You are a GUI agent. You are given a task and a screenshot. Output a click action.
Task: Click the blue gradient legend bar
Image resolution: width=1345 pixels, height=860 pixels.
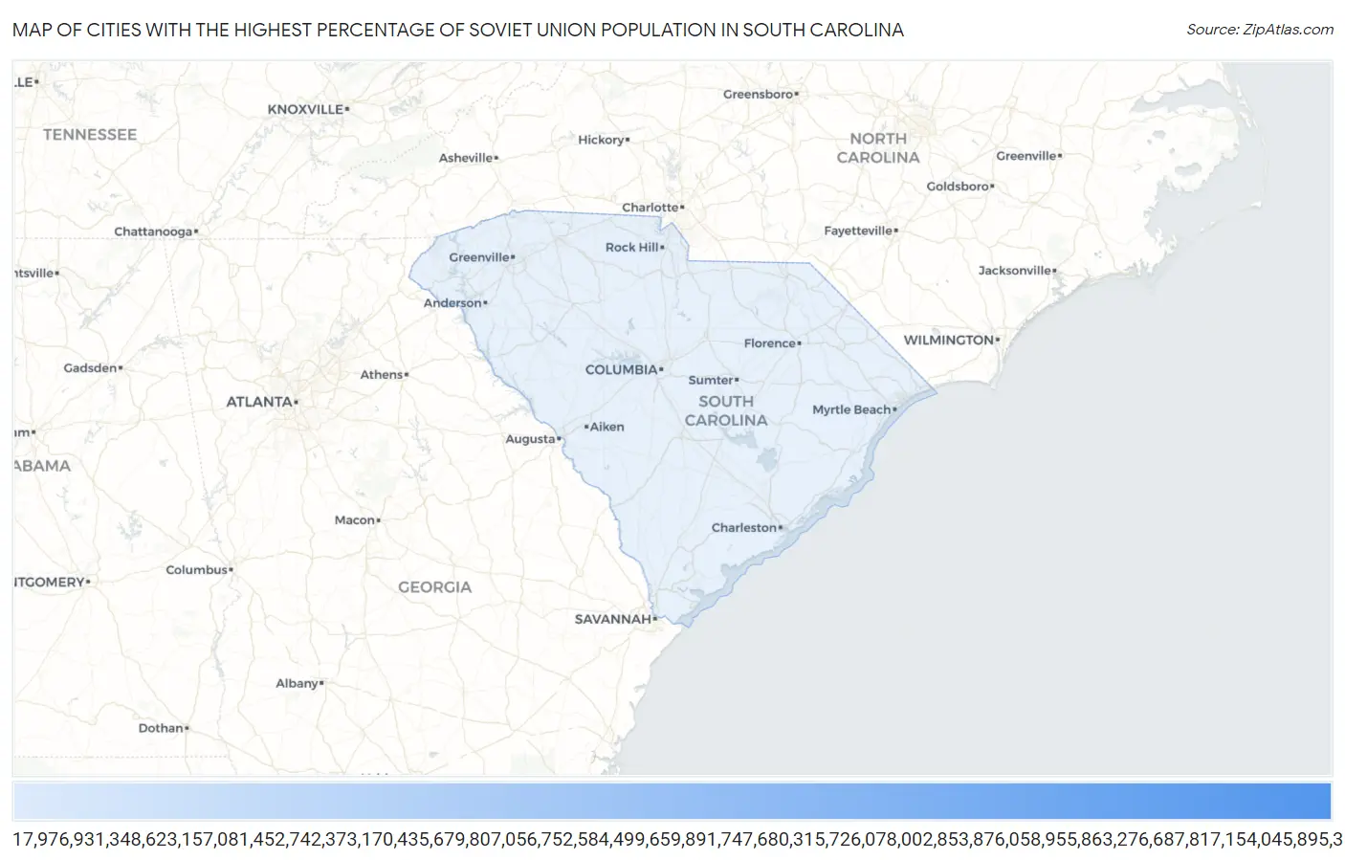click(x=672, y=802)
